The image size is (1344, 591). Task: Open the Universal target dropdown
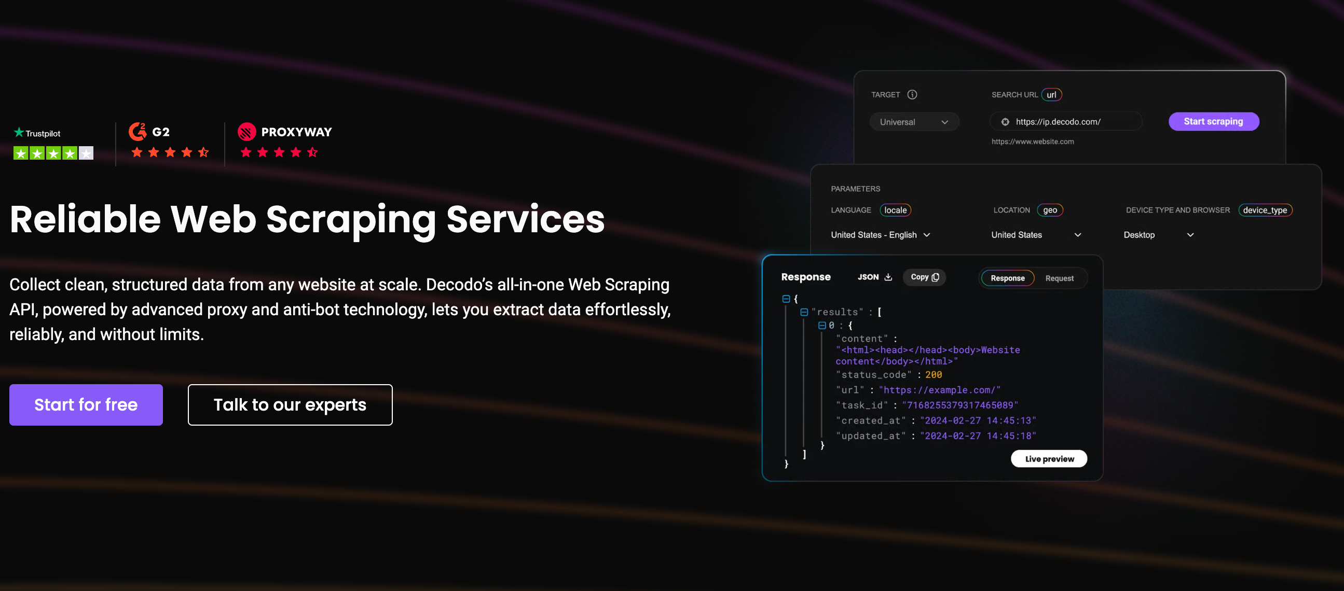[x=914, y=121]
